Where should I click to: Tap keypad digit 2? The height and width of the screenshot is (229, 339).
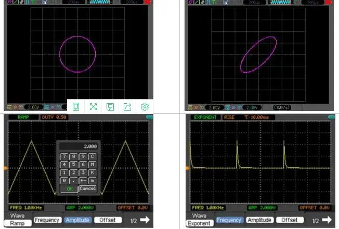pos(74,172)
